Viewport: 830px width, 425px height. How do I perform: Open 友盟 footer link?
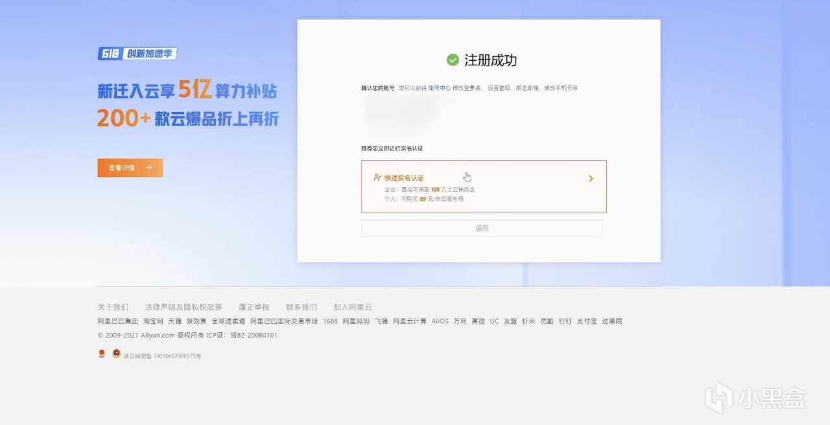[510, 321]
